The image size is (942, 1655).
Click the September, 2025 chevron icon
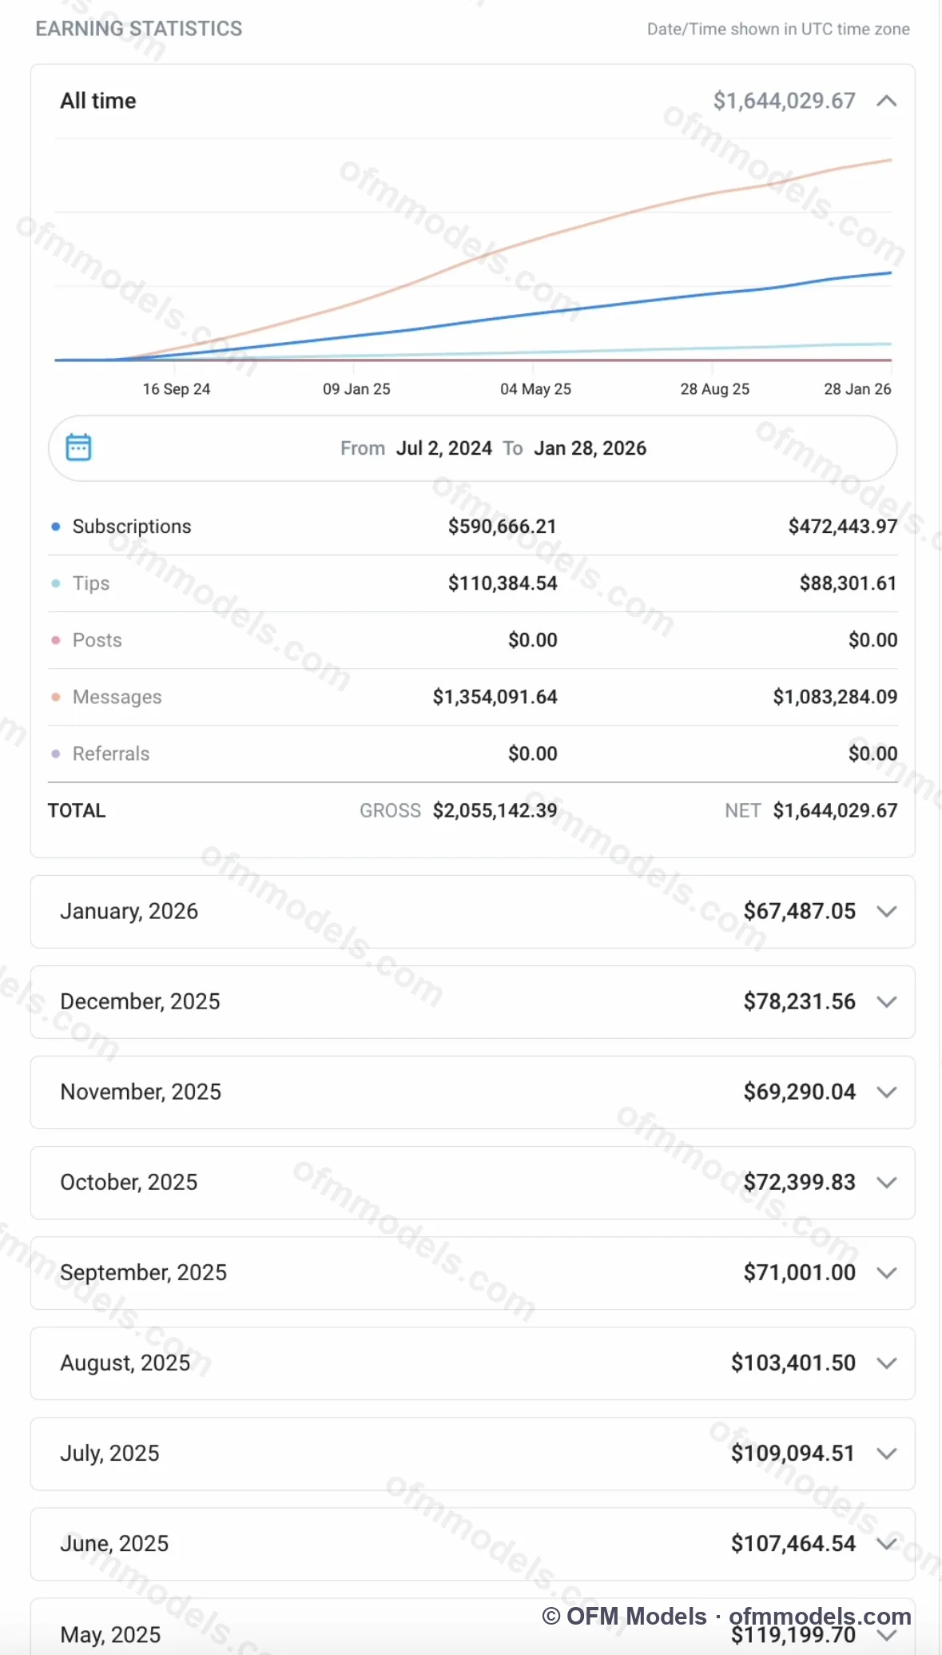[x=886, y=1273]
